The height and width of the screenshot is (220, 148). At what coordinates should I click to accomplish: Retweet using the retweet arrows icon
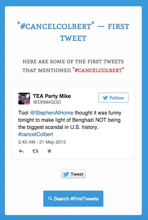pos(35,151)
